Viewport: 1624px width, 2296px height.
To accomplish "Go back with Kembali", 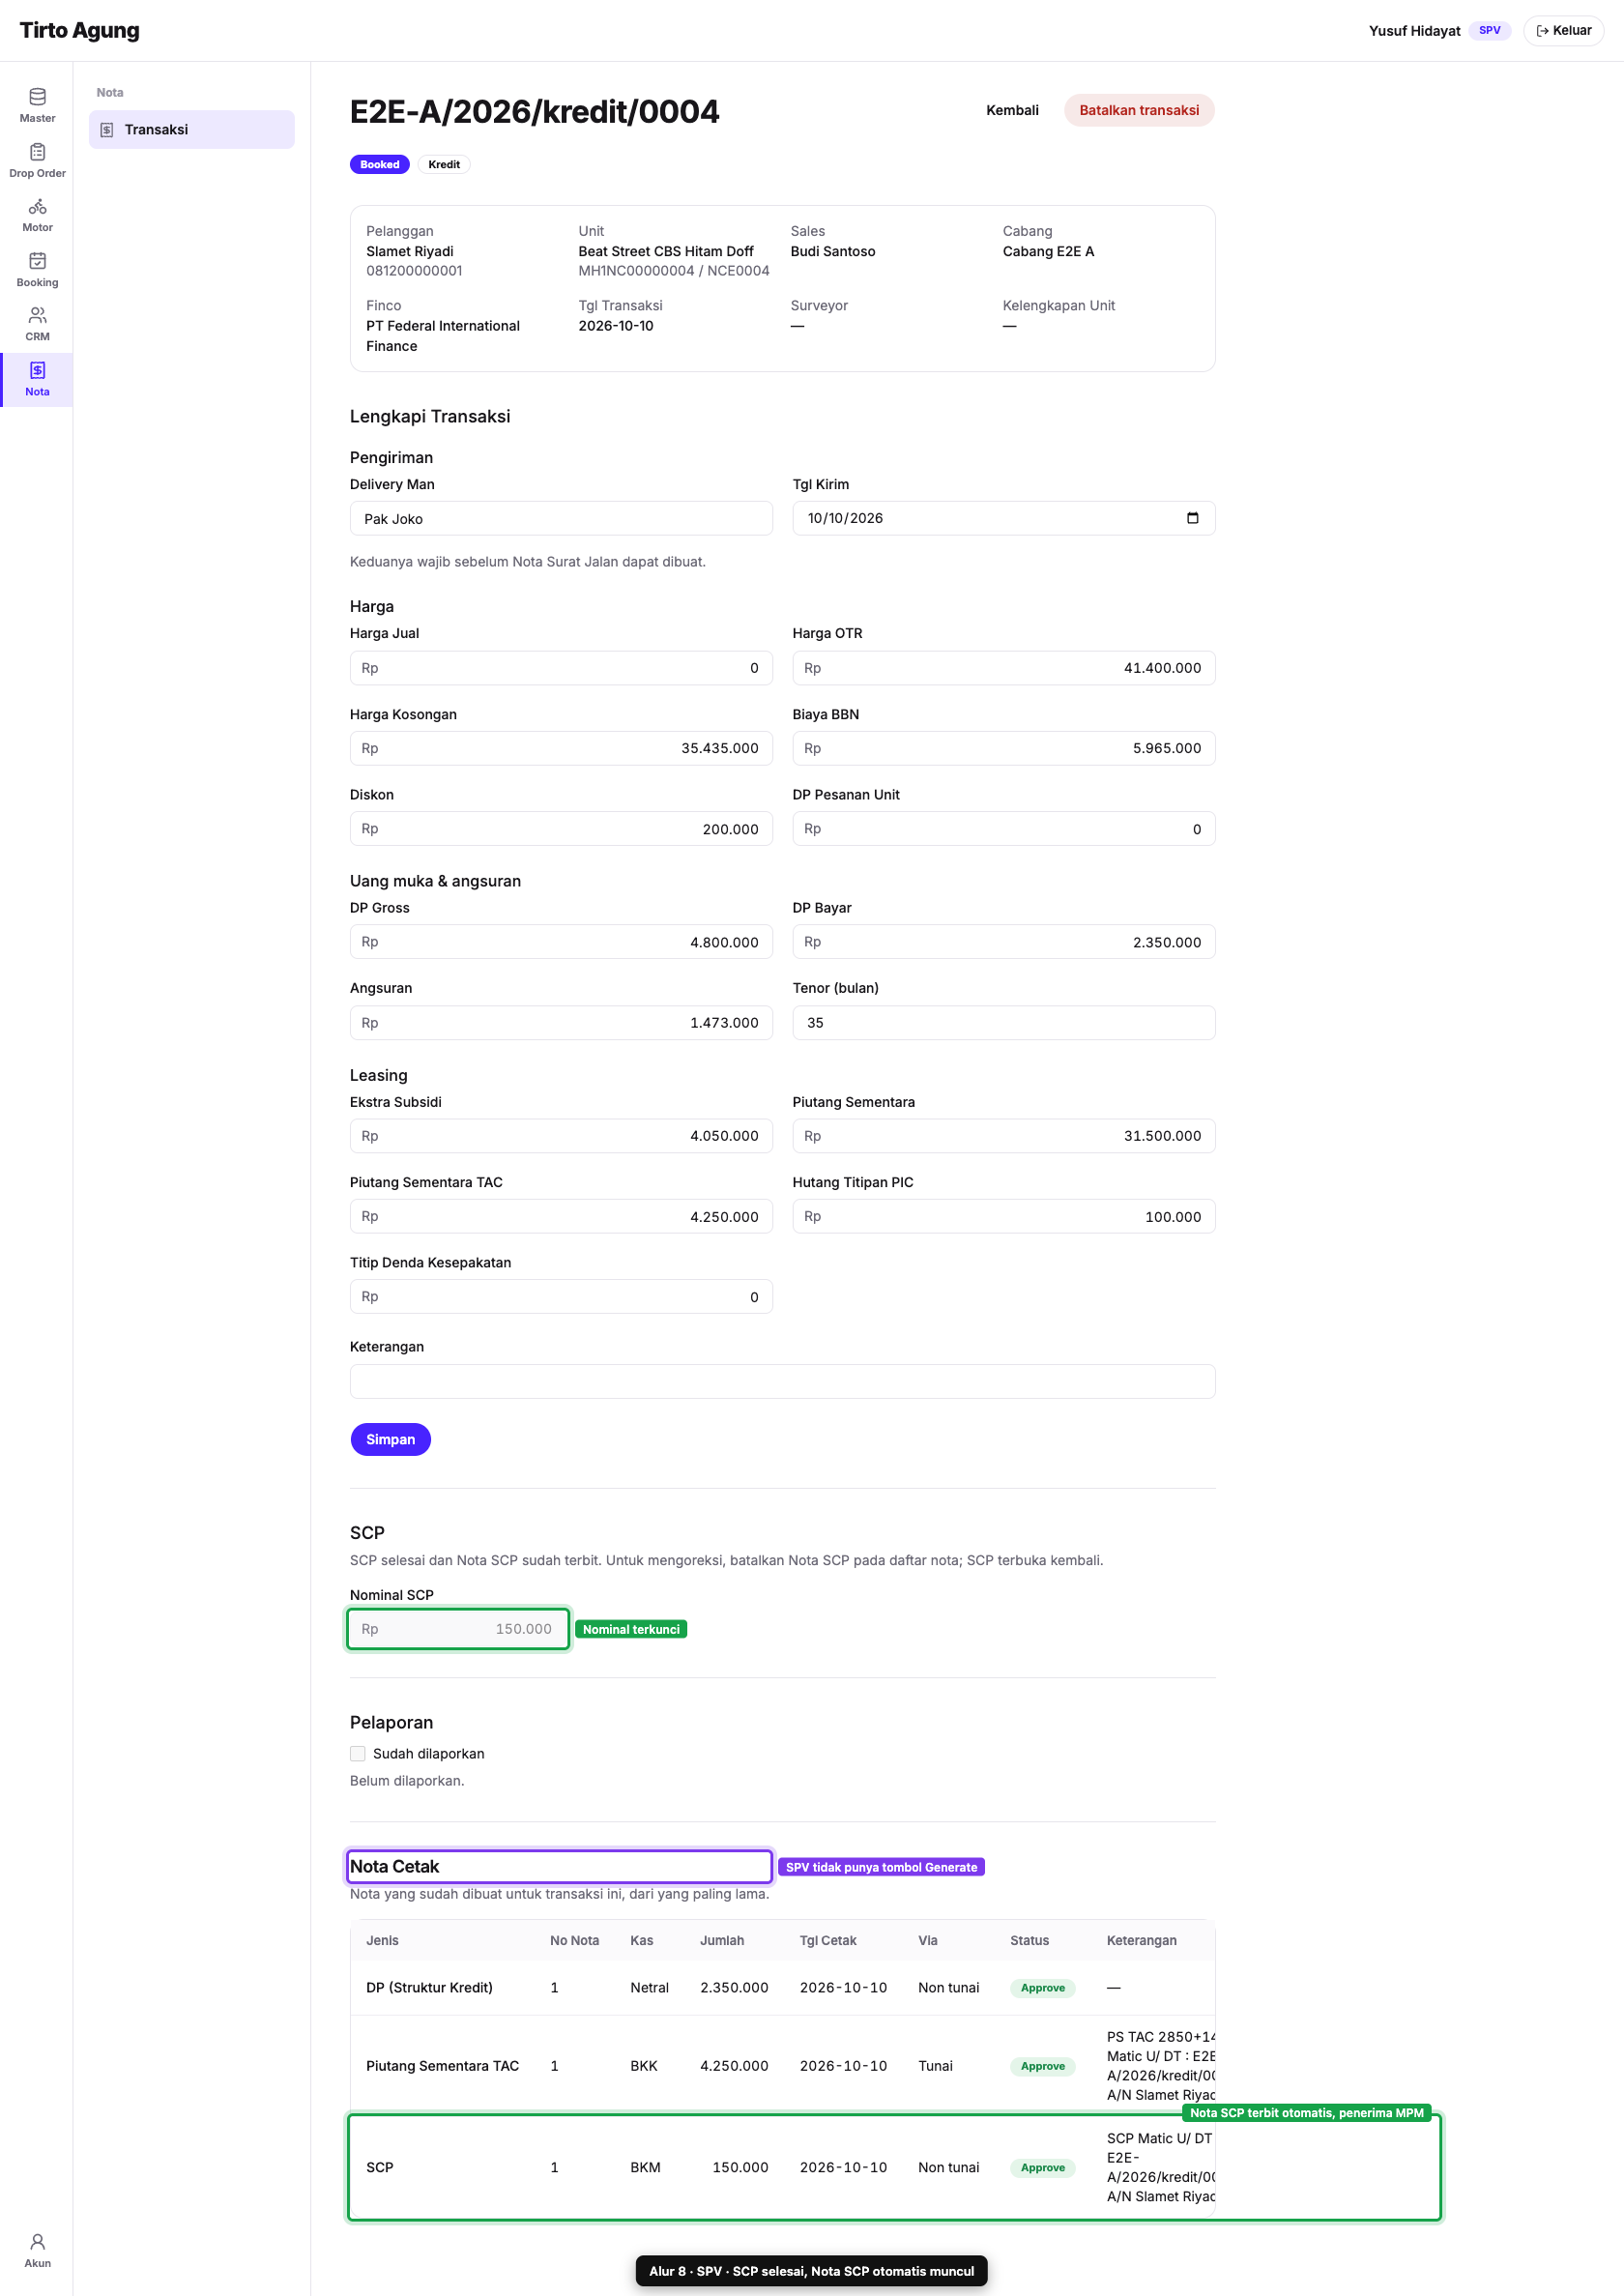I will click(x=1012, y=110).
